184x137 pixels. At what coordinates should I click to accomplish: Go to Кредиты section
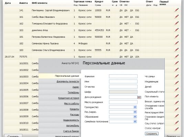click(x=74, y=109)
